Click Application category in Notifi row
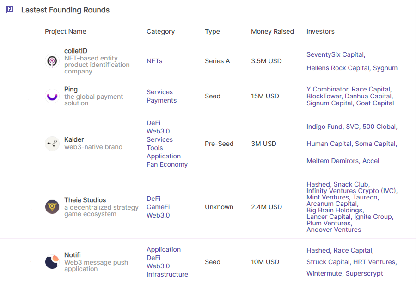Image resolution: width=416 pixels, height=284 pixels. coord(164,249)
